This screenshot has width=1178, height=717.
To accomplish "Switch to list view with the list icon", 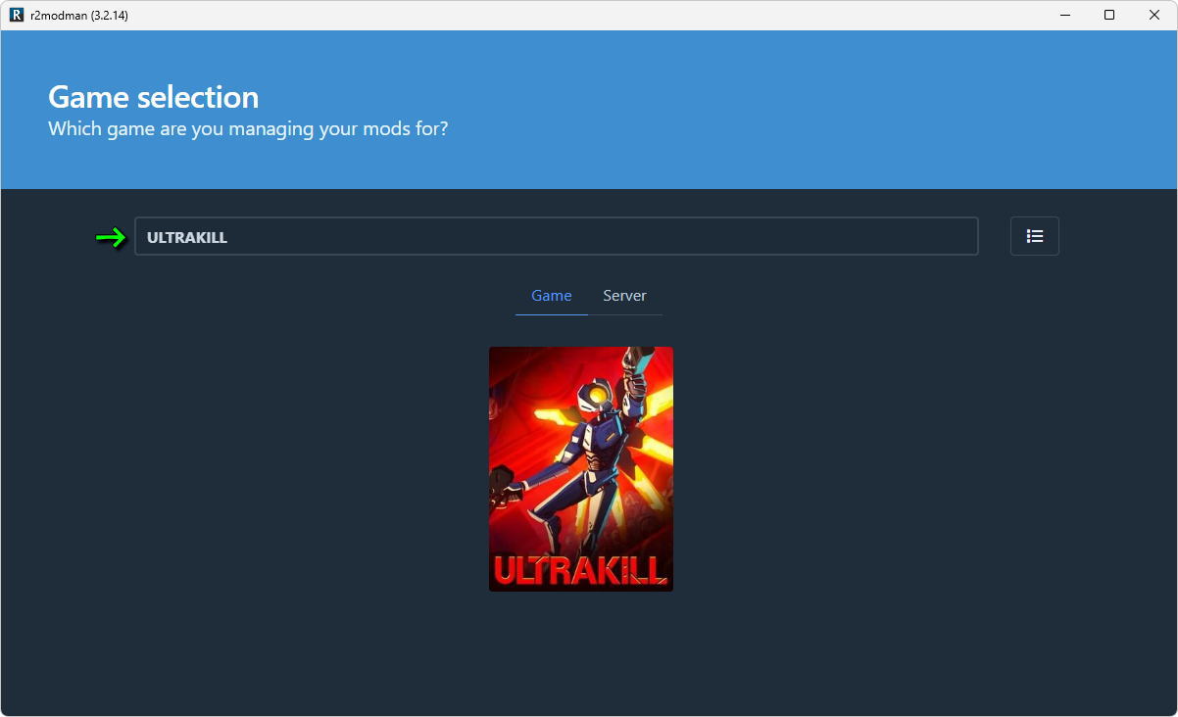I will [x=1034, y=236].
